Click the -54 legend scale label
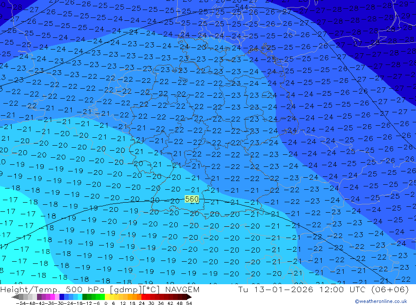 click(x=21, y=303)
